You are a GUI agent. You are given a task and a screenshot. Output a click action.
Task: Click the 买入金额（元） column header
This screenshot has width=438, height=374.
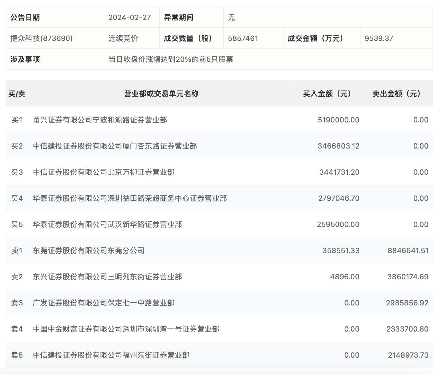click(x=327, y=94)
